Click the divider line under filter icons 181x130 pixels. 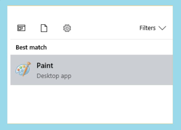[x=92, y=39]
